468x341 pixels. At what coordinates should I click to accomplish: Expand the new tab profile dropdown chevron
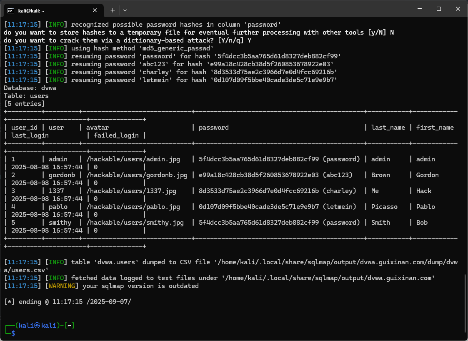(125, 10)
